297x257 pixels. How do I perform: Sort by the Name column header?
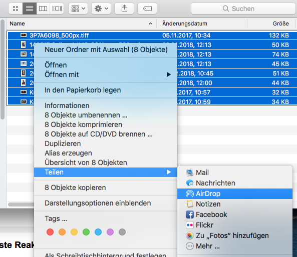pyautogui.click(x=81, y=23)
